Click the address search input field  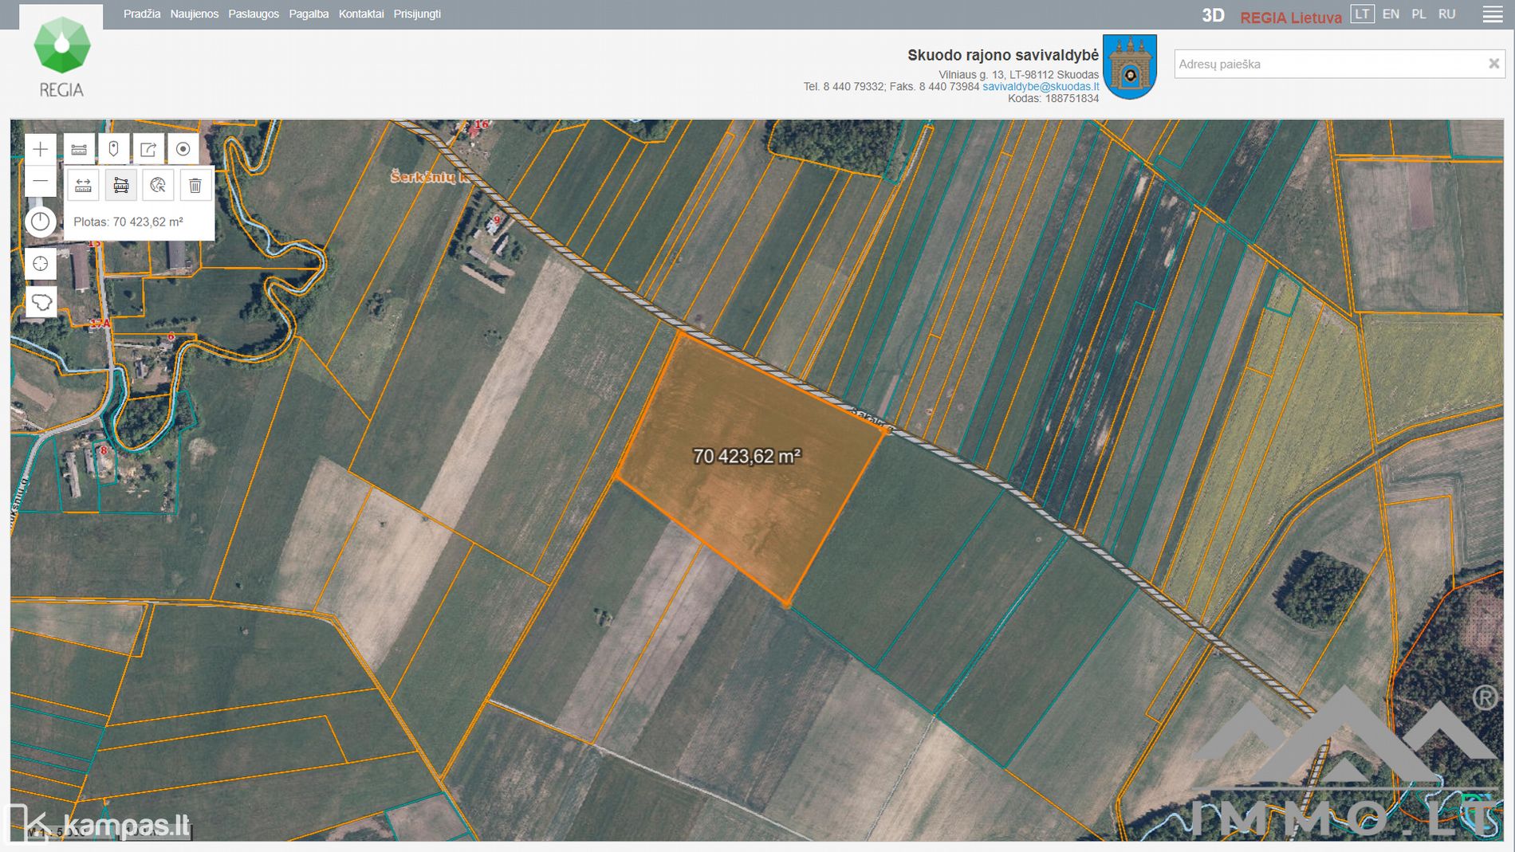[1328, 64]
